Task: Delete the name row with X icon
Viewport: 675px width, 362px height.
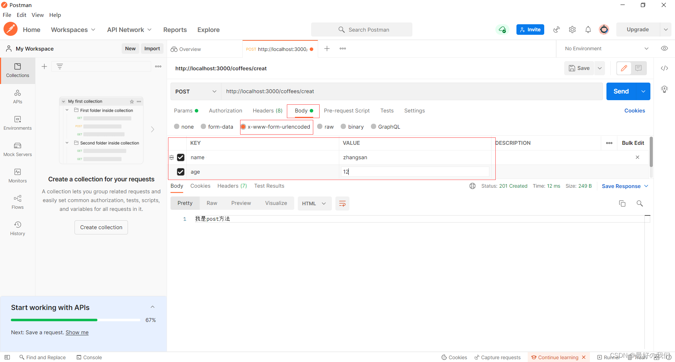Action: click(x=637, y=157)
